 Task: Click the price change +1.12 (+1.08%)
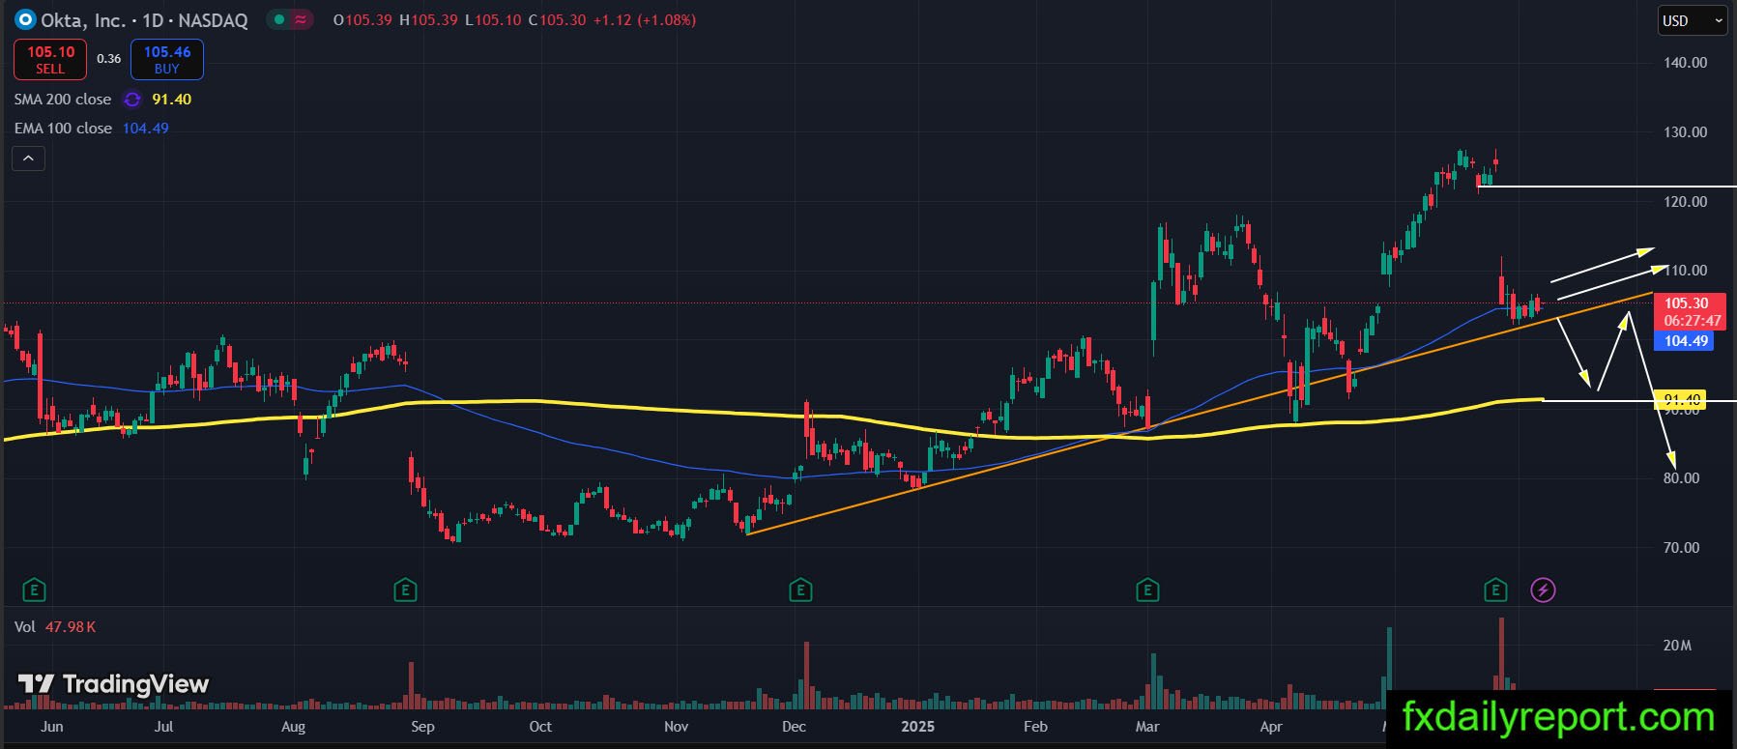(x=645, y=19)
